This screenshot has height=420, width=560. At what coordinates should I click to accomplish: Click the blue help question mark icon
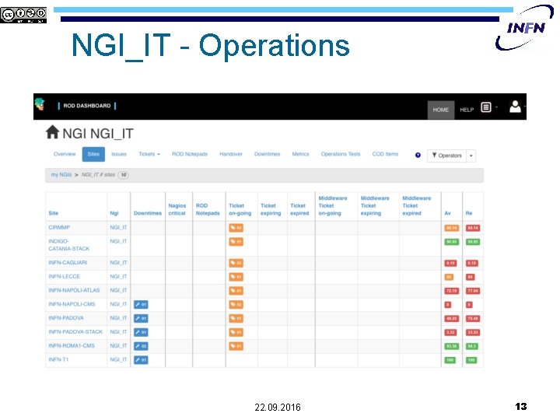(x=418, y=155)
